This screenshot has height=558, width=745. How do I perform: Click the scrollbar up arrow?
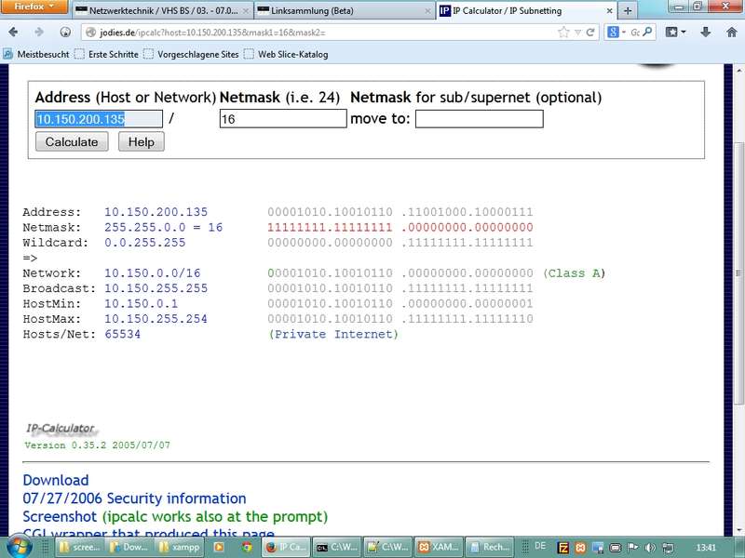tap(738, 71)
